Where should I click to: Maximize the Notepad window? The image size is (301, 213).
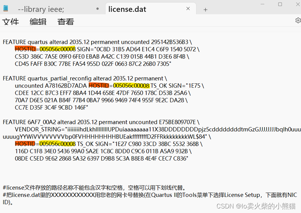pyautogui.click(x=280, y=4)
